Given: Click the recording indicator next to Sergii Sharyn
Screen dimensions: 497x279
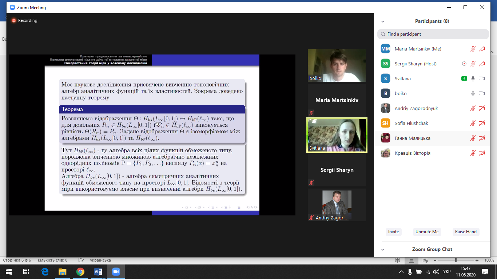Looking at the screenshot, I should tap(464, 64).
